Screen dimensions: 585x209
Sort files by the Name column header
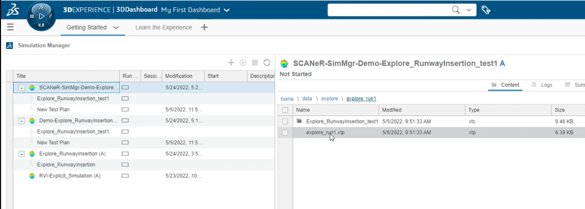click(336, 110)
